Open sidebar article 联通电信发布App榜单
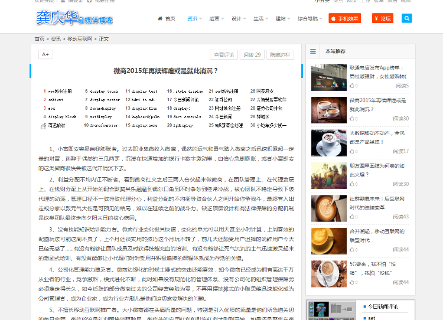This screenshot has height=320, width=443. pyautogui.click(x=378, y=72)
